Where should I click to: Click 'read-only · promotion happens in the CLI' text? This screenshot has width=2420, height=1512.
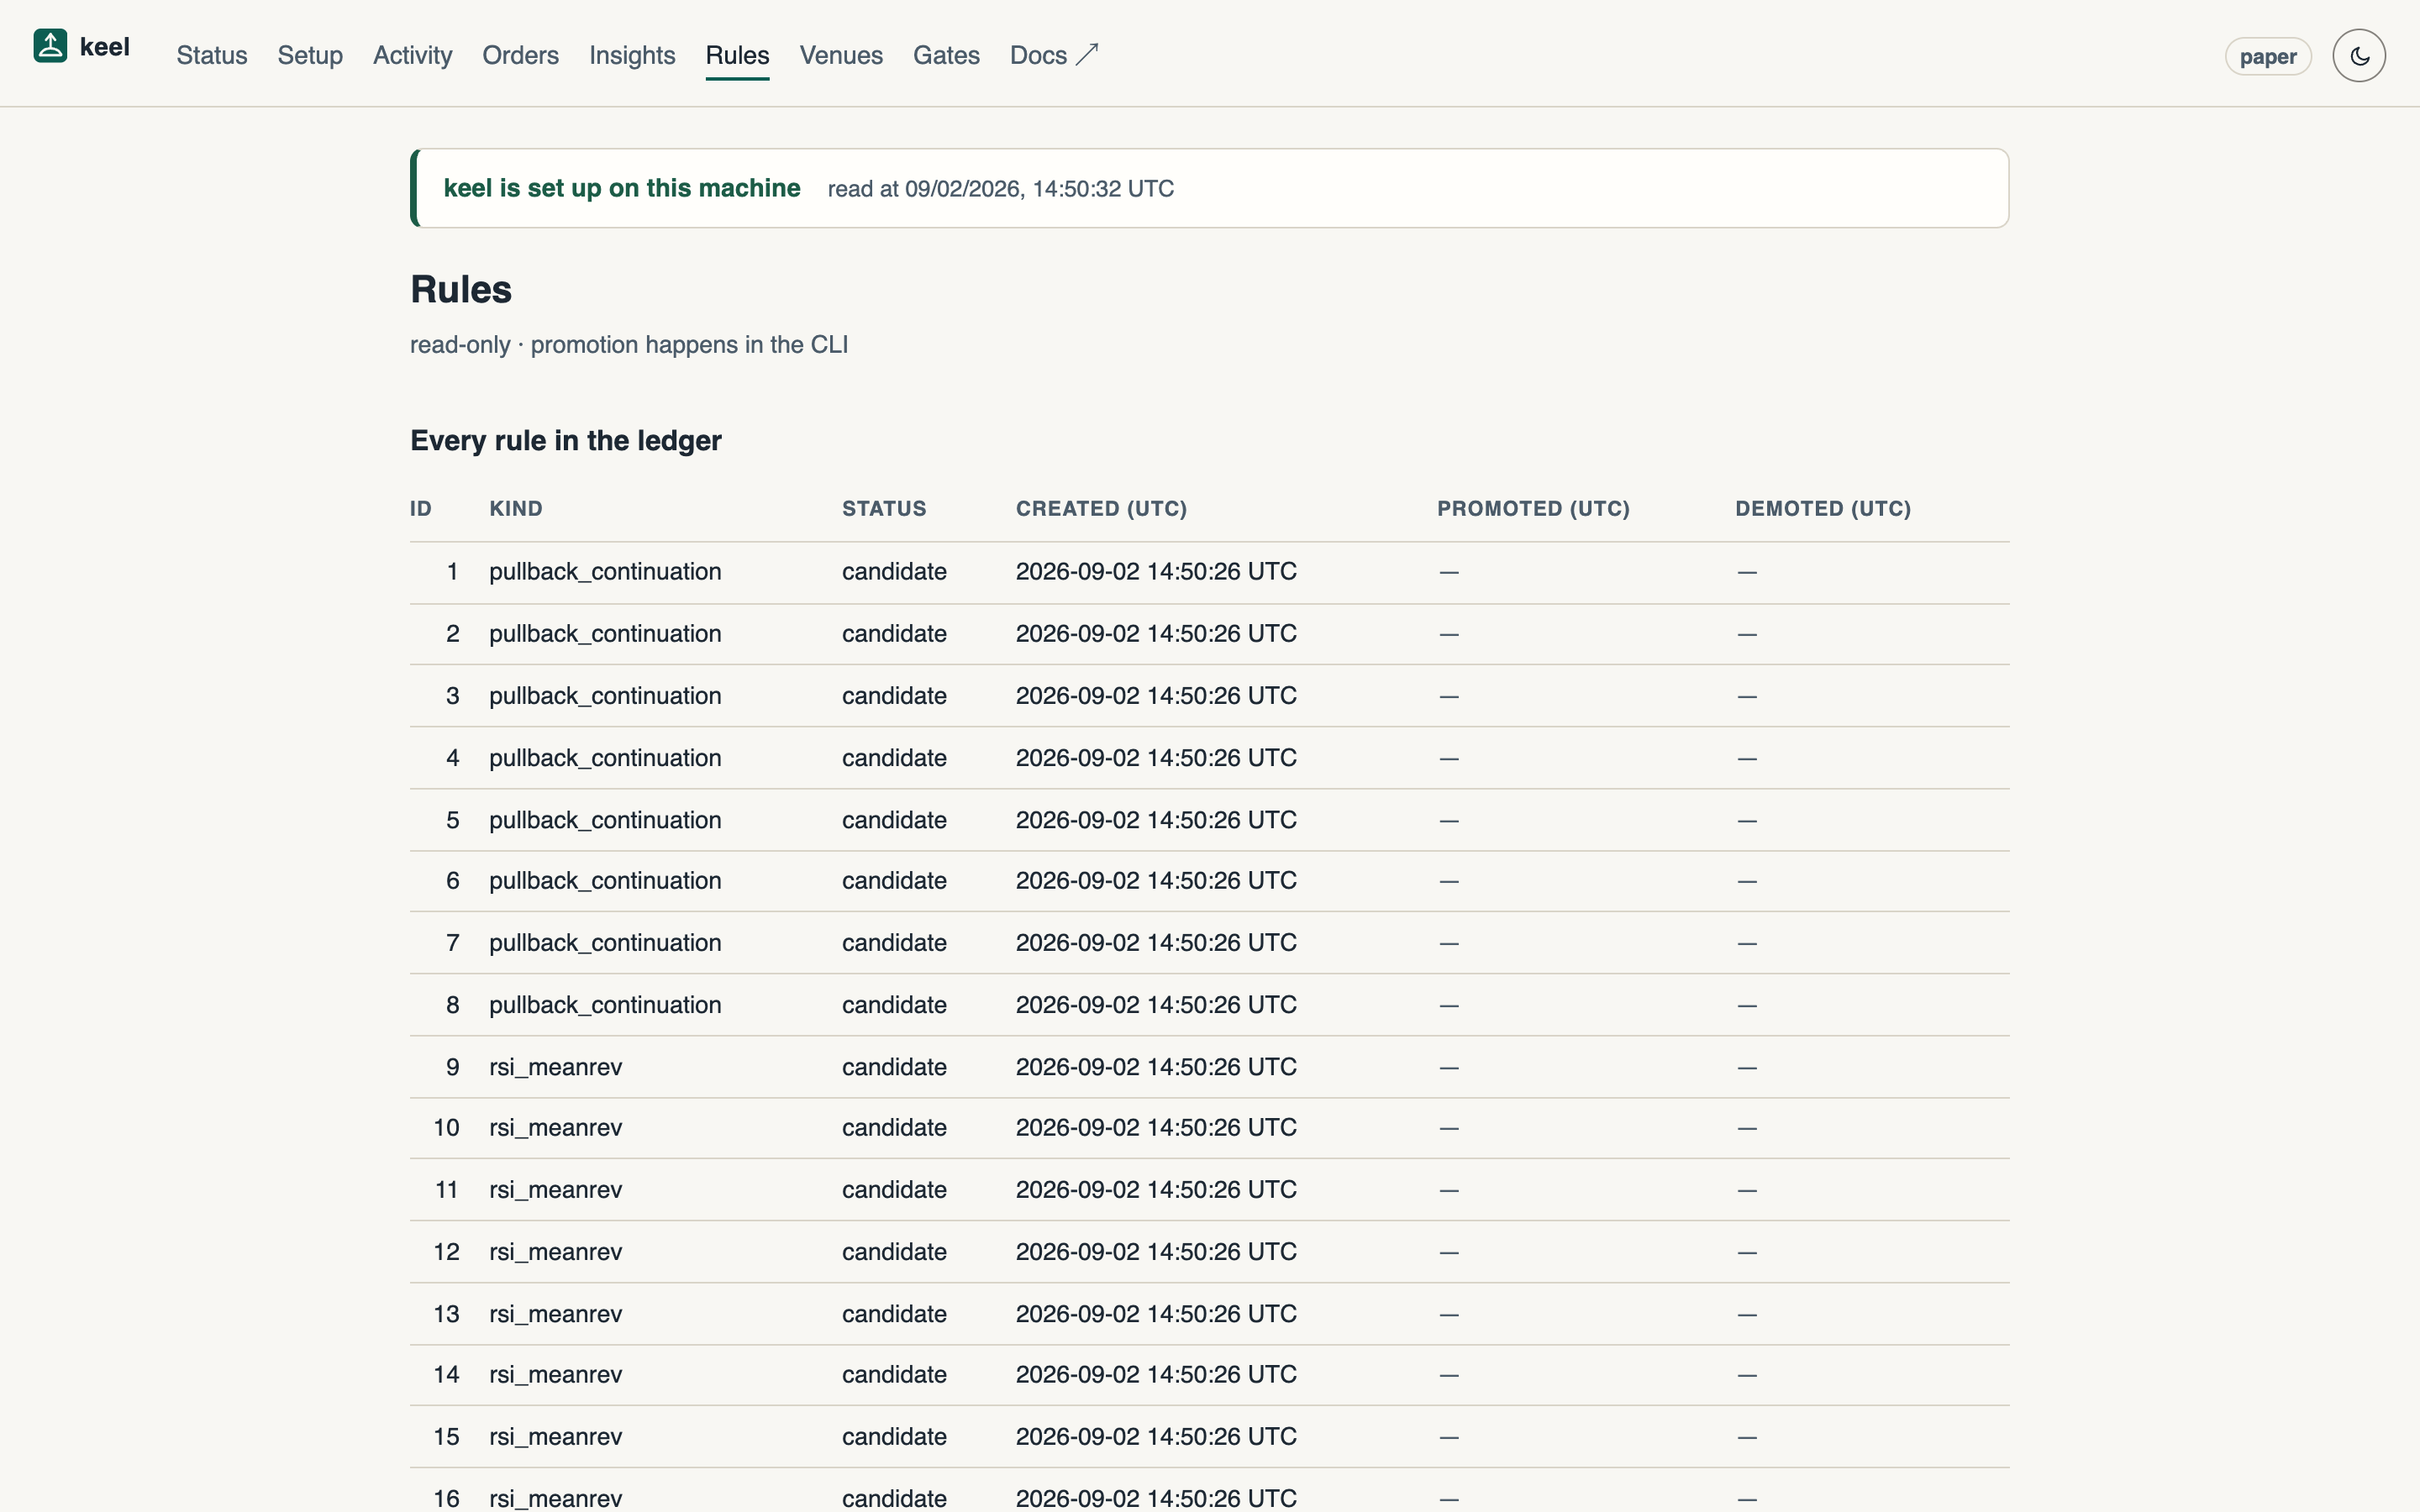629,345
